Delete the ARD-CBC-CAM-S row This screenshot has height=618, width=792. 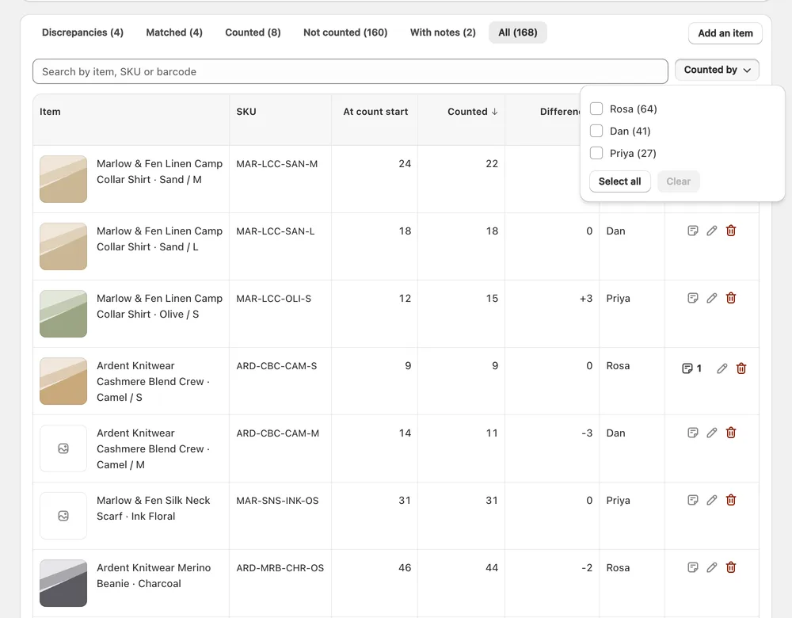click(x=741, y=368)
